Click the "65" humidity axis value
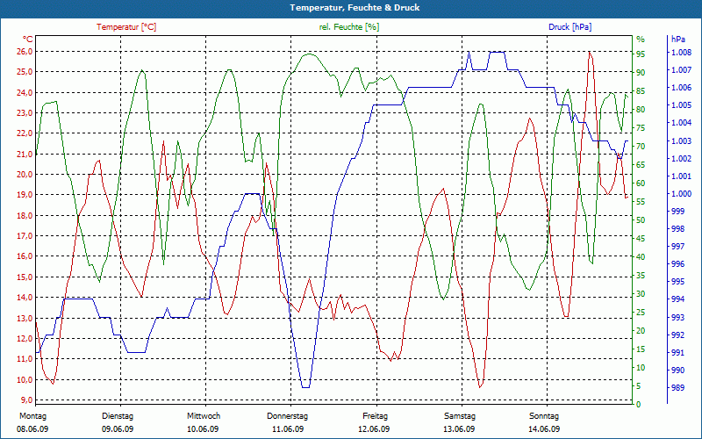The height and width of the screenshot is (439, 702). click(641, 165)
